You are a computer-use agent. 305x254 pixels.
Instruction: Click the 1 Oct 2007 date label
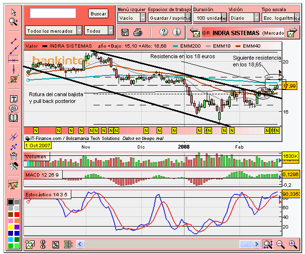point(38,145)
